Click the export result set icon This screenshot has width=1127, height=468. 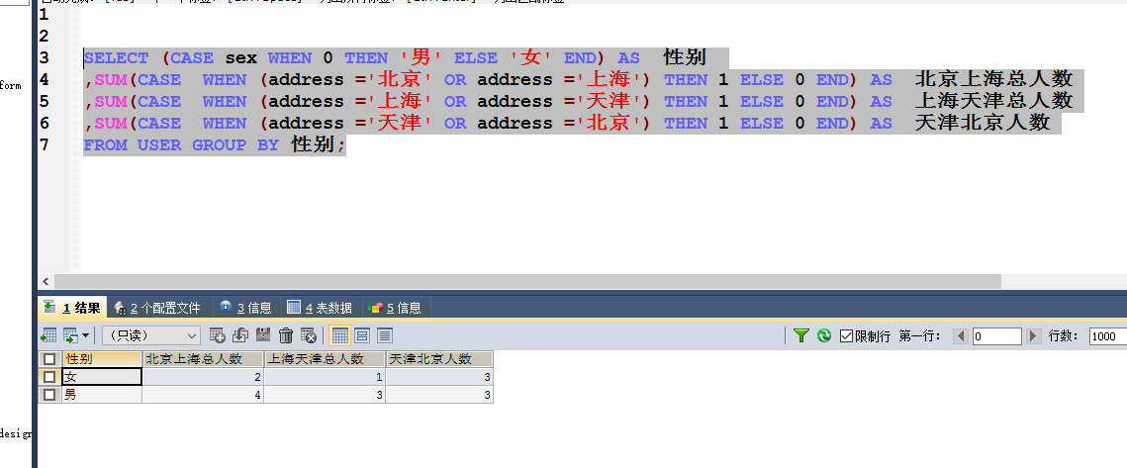(48, 335)
